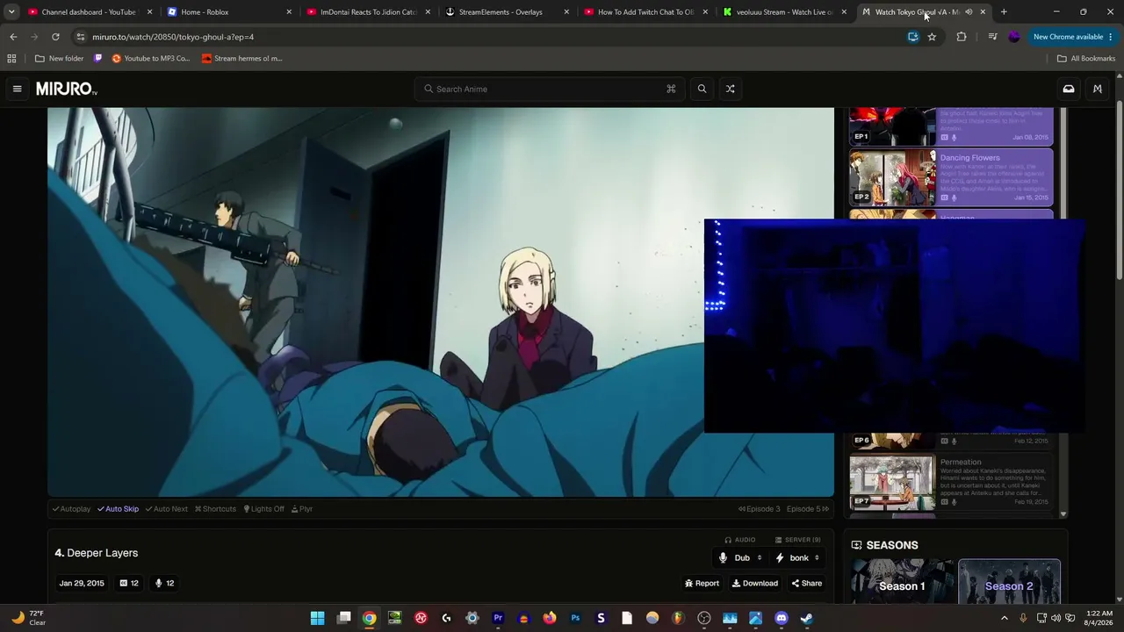Switch to veoluuu Stream tab
Viewport: 1124px width, 632px height.
tap(784, 12)
